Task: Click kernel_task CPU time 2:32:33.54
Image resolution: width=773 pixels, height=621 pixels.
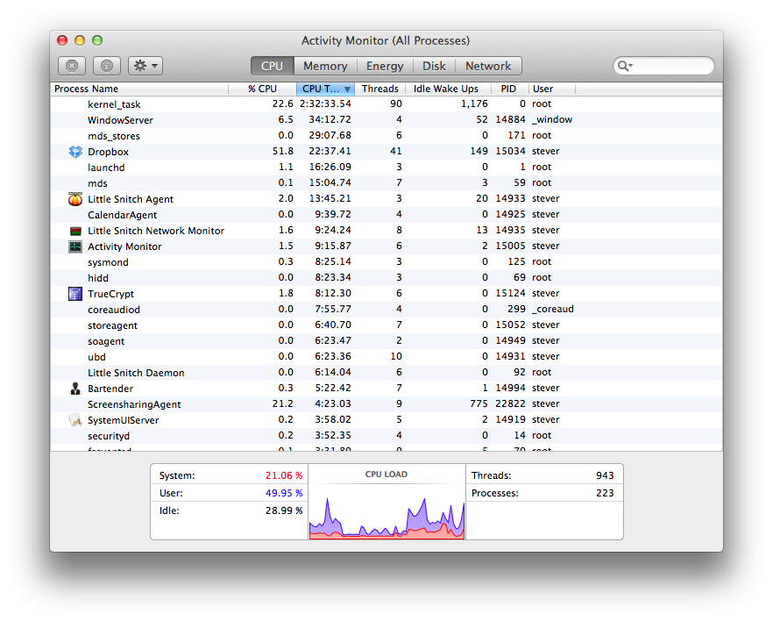Action: [325, 103]
